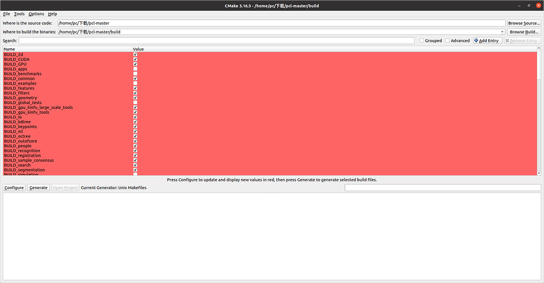Select the BUILD_gpu_kinfu_large_scale_tools entry
This screenshot has width=544, height=283.
point(38,107)
